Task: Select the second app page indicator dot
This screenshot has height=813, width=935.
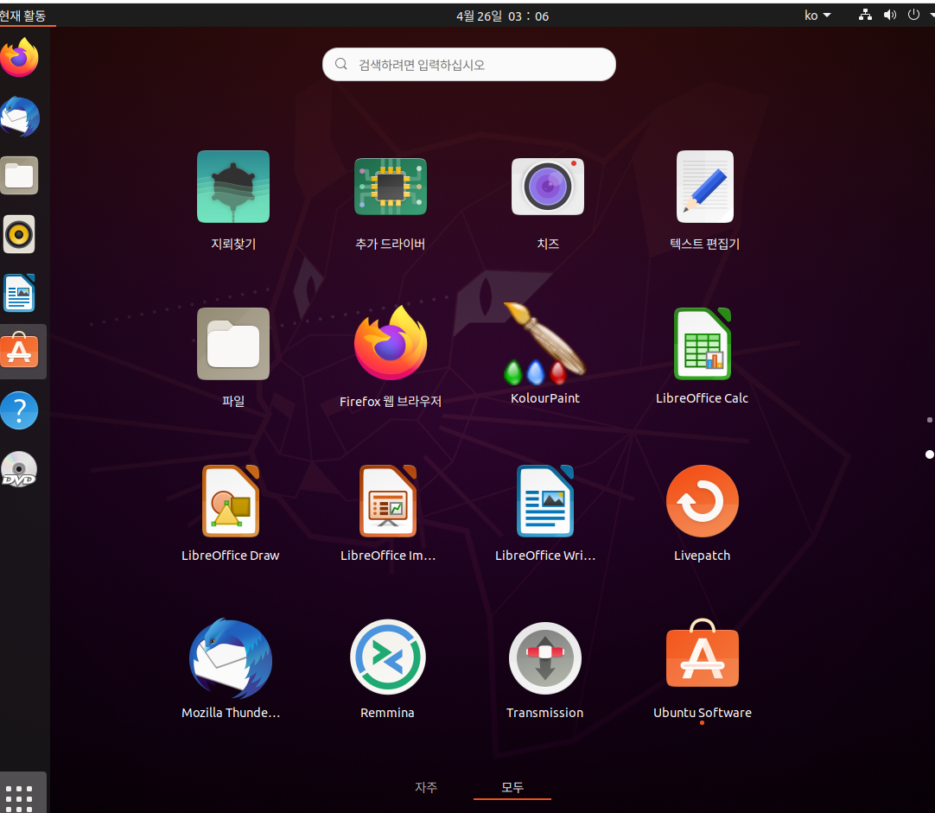Action: click(929, 454)
